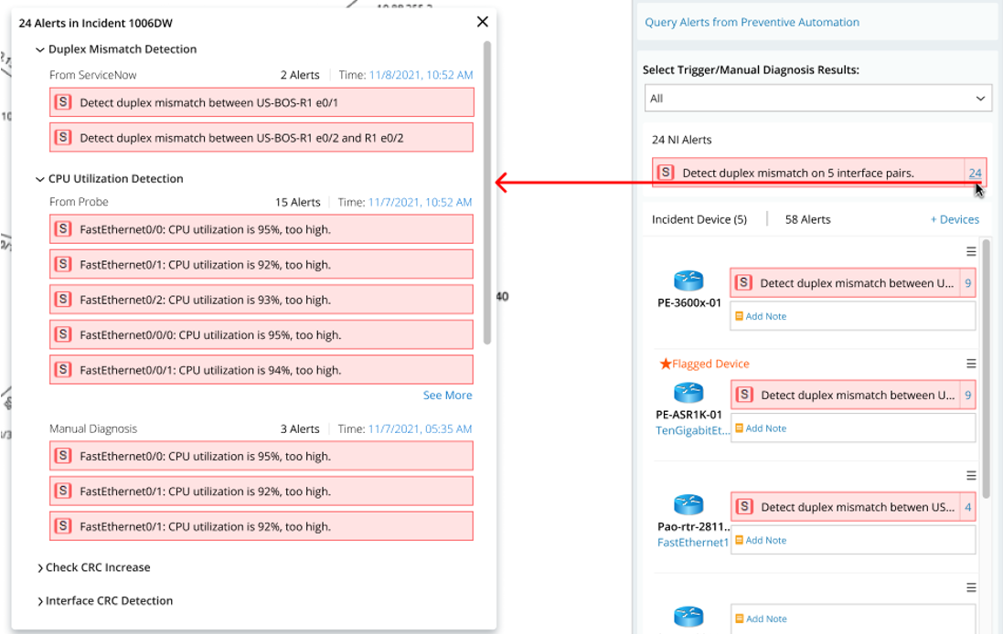Click the Pao-rtr-2811 router icon

coord(688,504)
